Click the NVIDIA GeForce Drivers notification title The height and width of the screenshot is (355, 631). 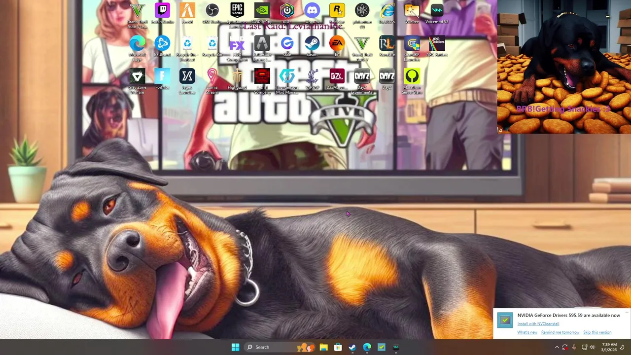coord(568,315)
